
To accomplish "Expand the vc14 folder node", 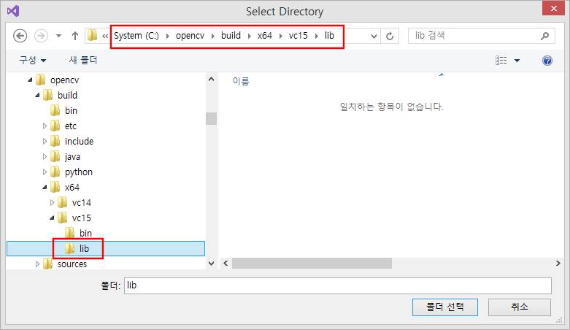I will (x=53, y=203).
